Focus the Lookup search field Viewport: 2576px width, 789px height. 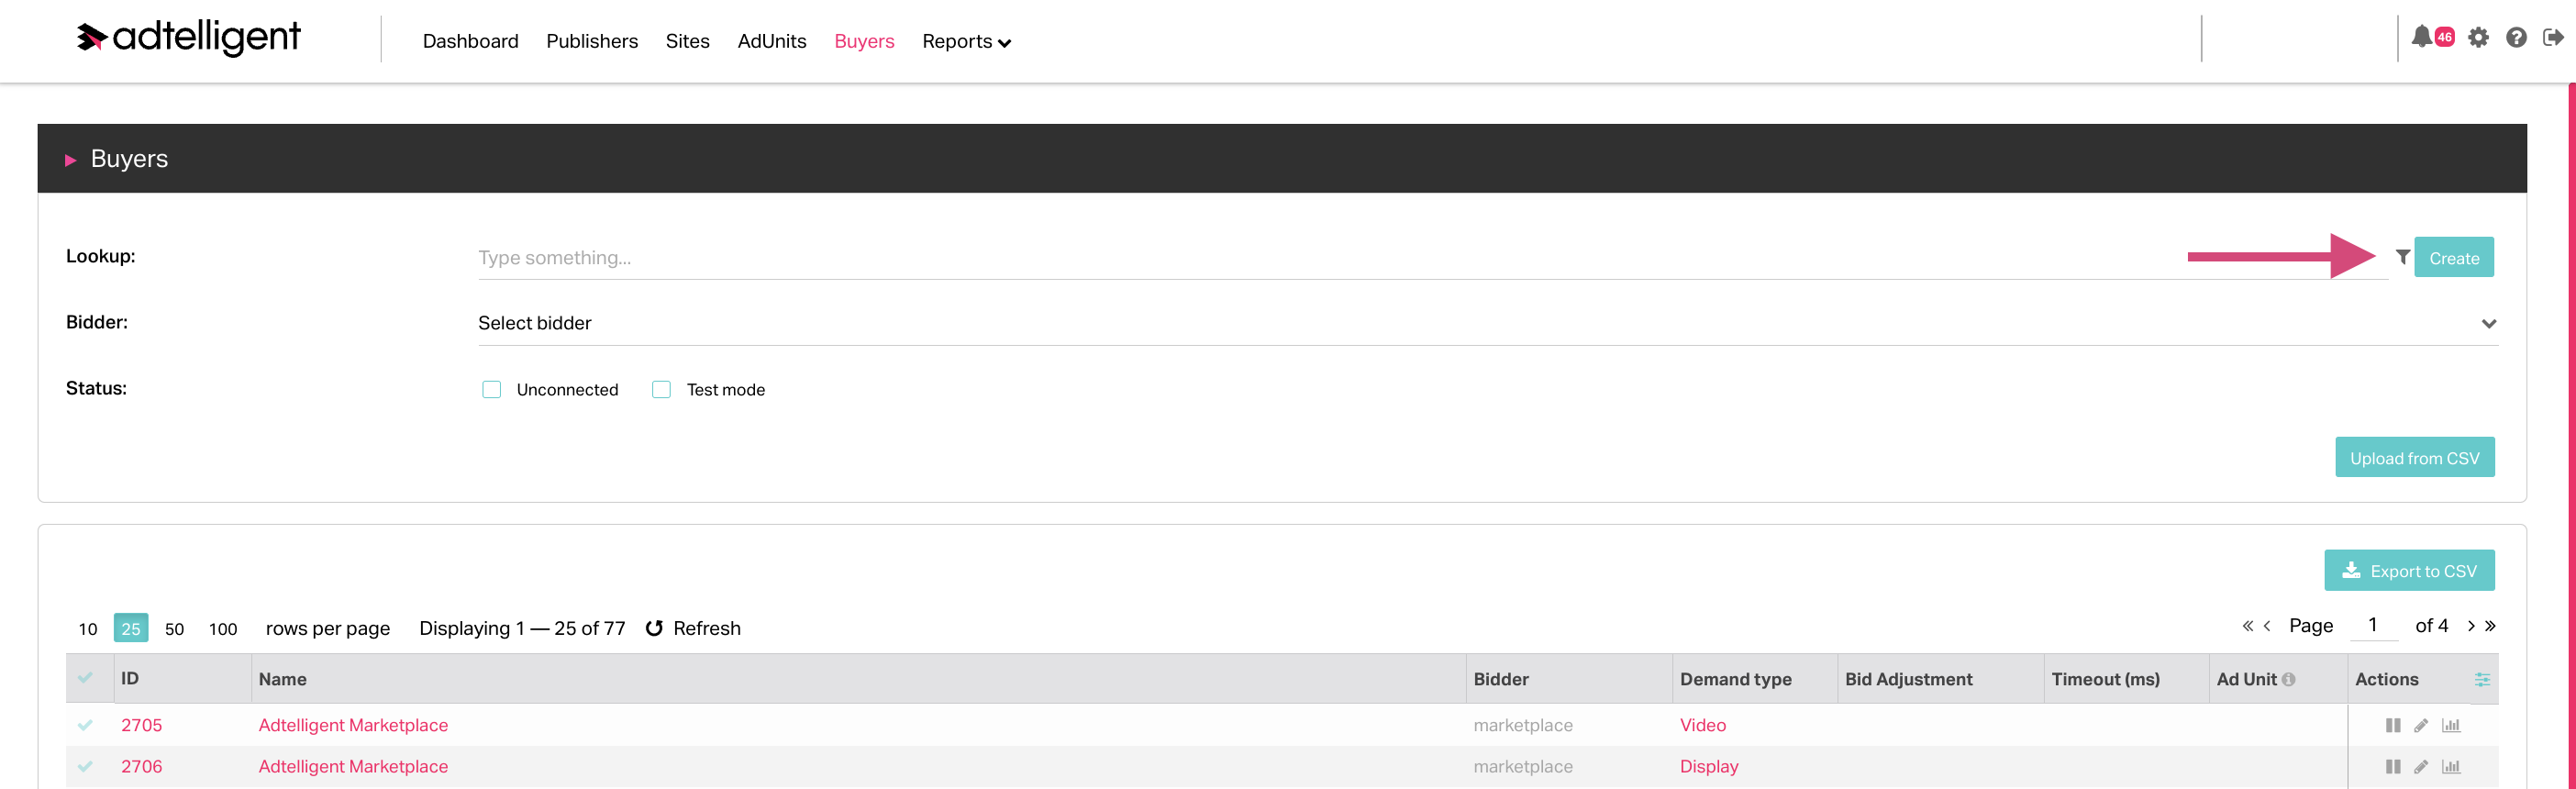[1432, 258]
